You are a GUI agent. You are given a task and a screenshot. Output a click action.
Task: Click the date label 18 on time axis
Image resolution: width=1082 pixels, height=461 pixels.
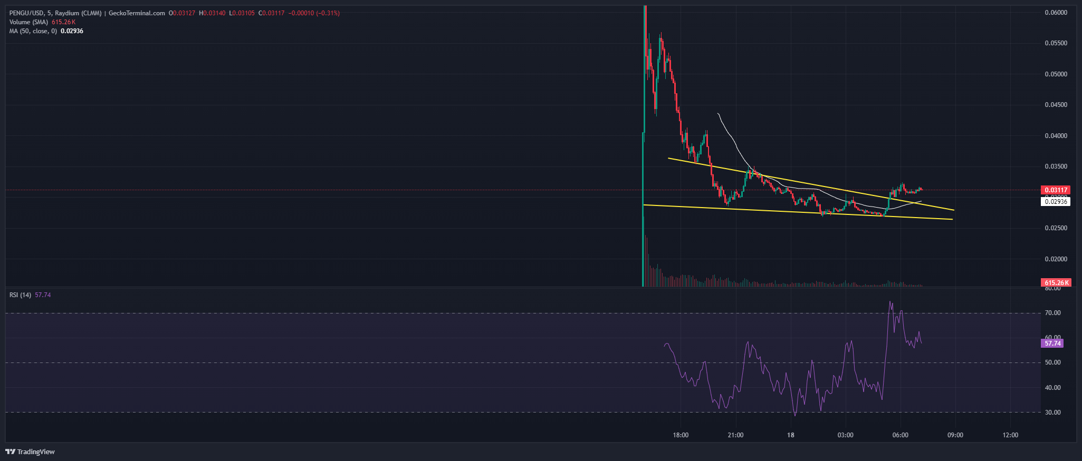click(x=790, y=435)
